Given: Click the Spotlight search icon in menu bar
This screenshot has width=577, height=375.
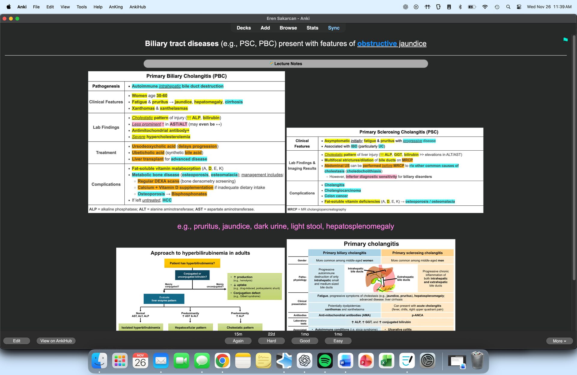Looking at the screenshot, I should tap(508, 7).
